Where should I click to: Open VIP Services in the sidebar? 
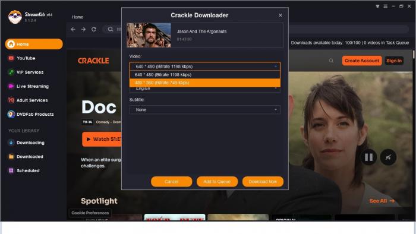[x=30, y=72]
